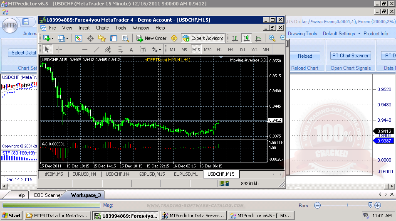
Task: Click the Bars zoom slider handle
Action: point(370,205)
